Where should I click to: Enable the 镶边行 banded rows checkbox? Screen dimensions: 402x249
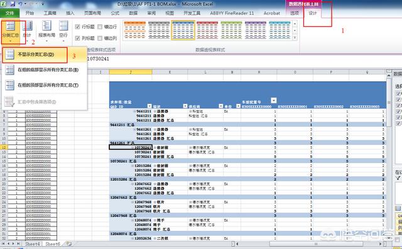tap(100, 26)
